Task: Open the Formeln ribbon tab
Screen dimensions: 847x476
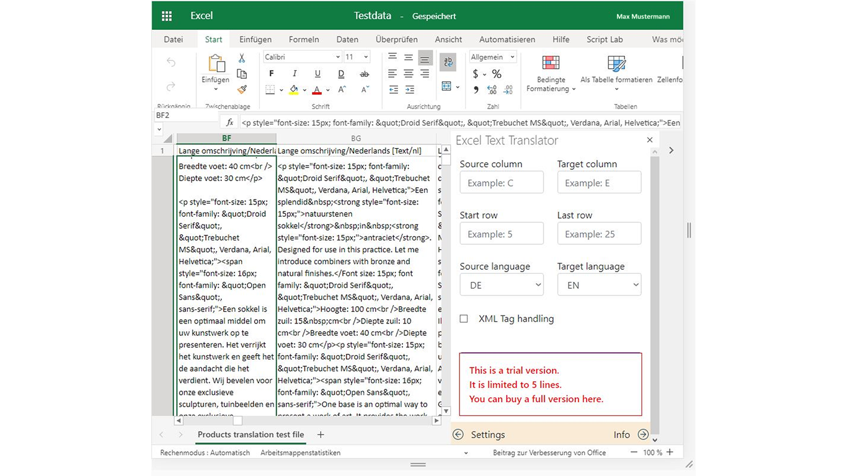Action: [304, 39]
